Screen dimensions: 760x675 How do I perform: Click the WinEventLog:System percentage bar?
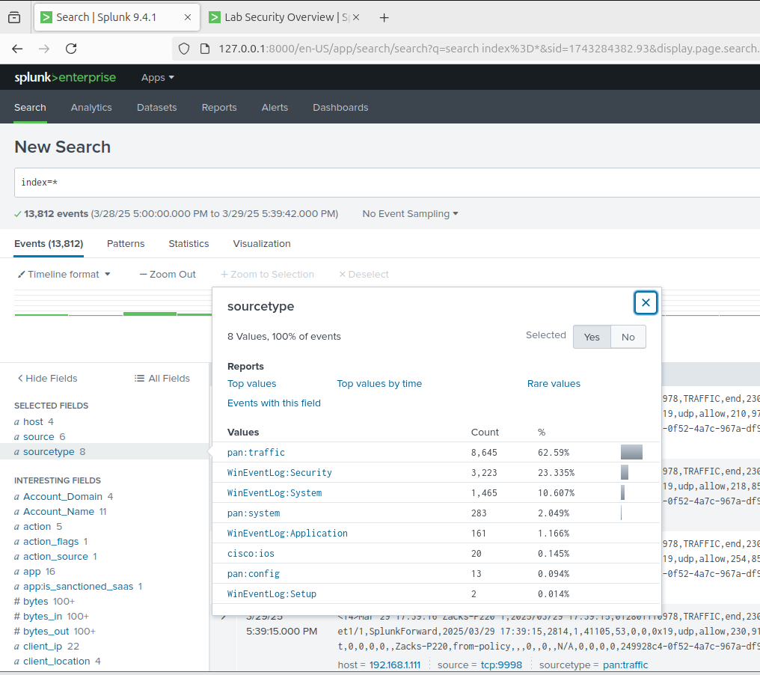pyautogui.click(x=623, y=492)
